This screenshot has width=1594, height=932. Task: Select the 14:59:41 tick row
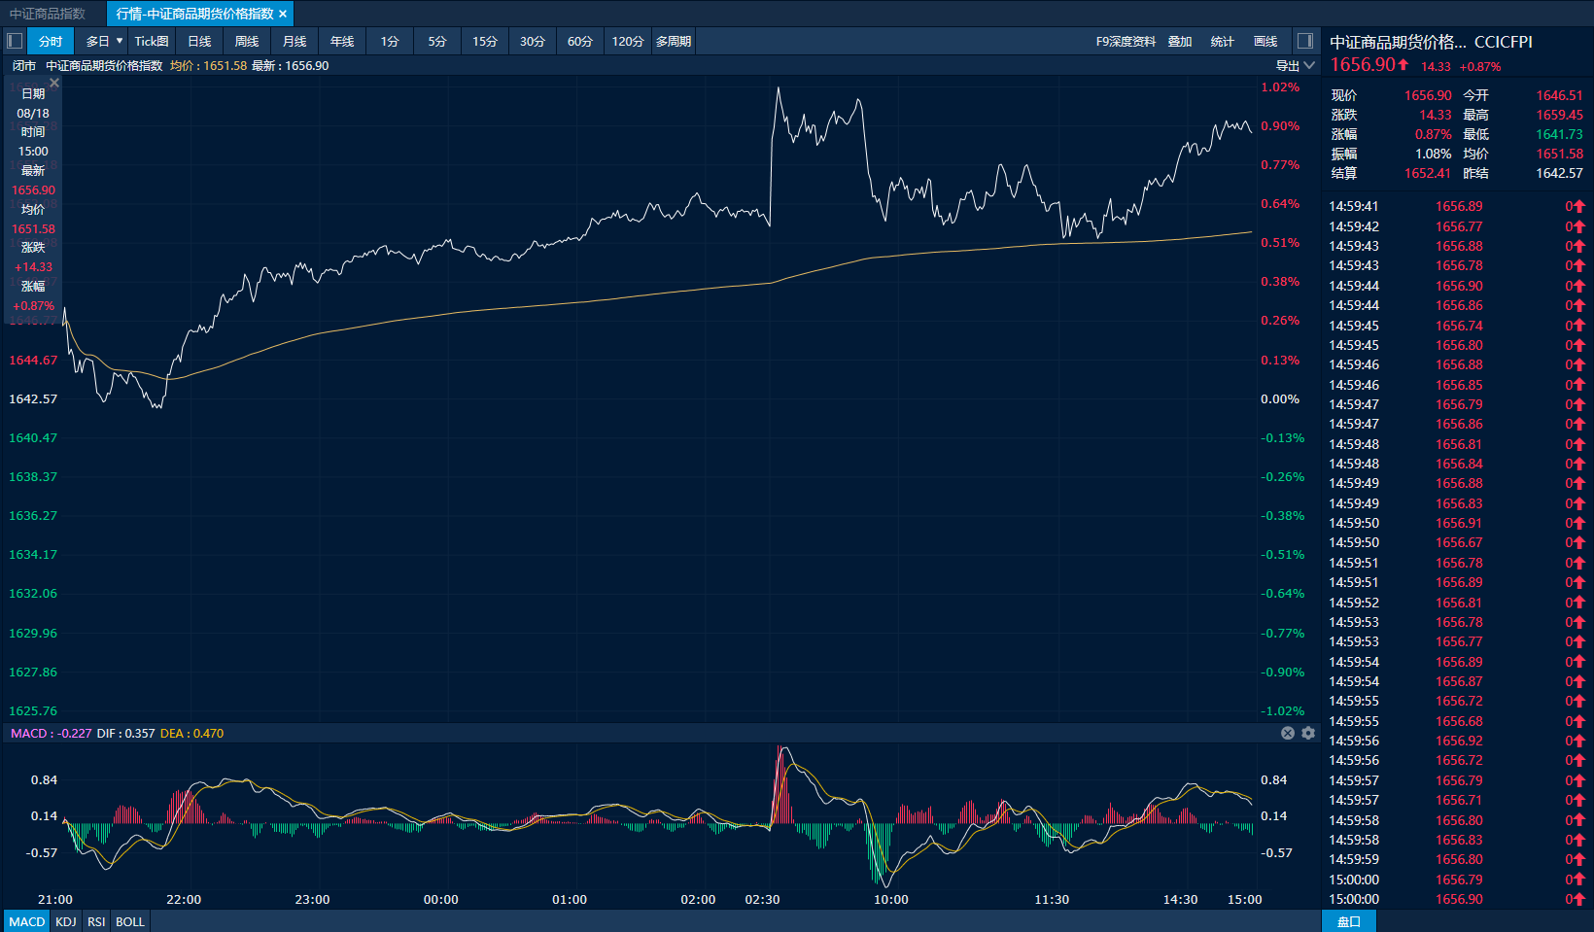point(1457,206)
